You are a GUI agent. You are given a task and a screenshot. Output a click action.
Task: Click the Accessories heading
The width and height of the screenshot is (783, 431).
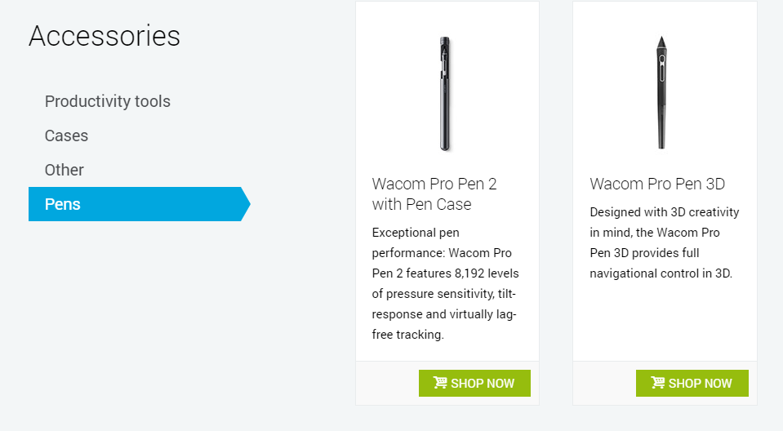[105, 36]
